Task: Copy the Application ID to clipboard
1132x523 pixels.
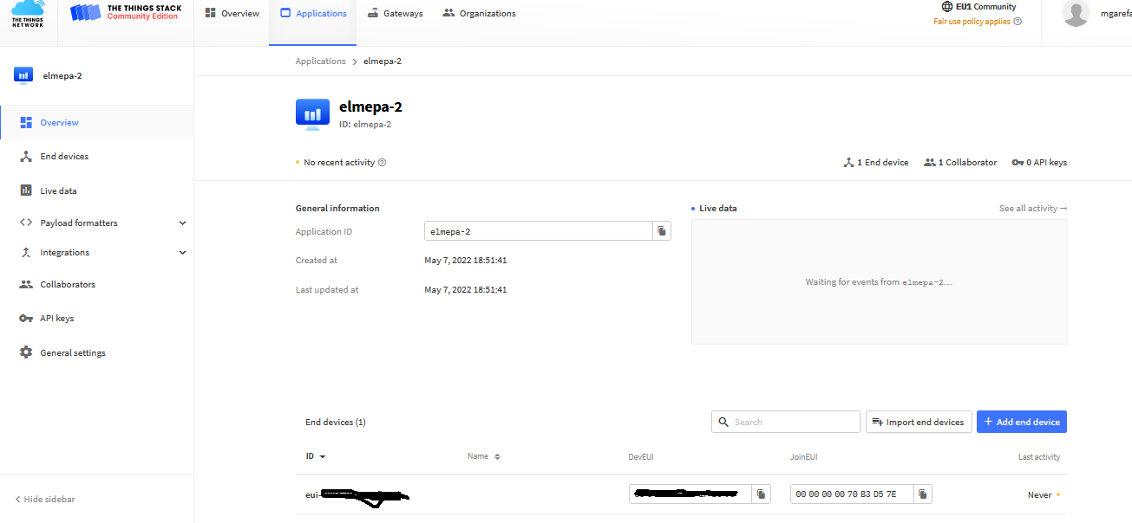Action: coord(662,231)
